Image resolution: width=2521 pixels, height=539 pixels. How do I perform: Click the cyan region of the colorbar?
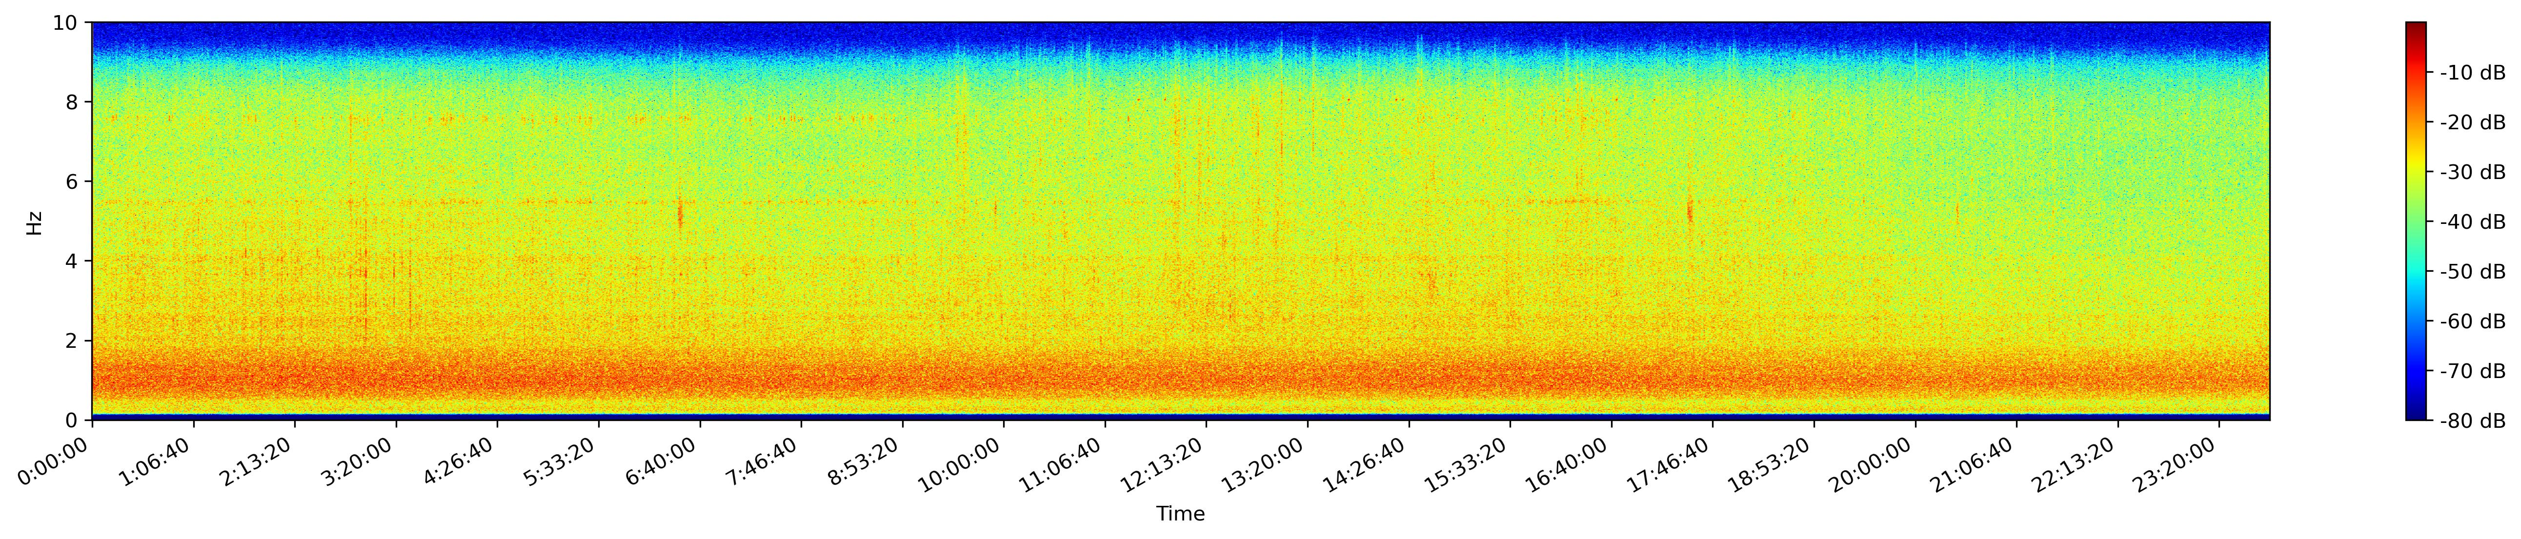[2416, 279]
